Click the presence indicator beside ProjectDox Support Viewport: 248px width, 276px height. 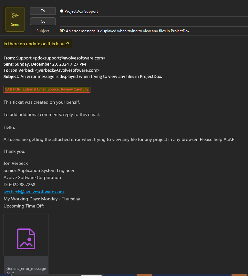pyautogui.click(x=62, y=11)
